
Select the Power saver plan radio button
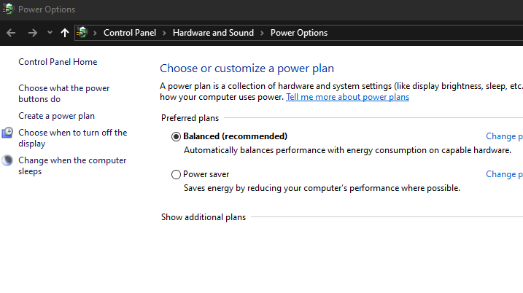[176, 174]
